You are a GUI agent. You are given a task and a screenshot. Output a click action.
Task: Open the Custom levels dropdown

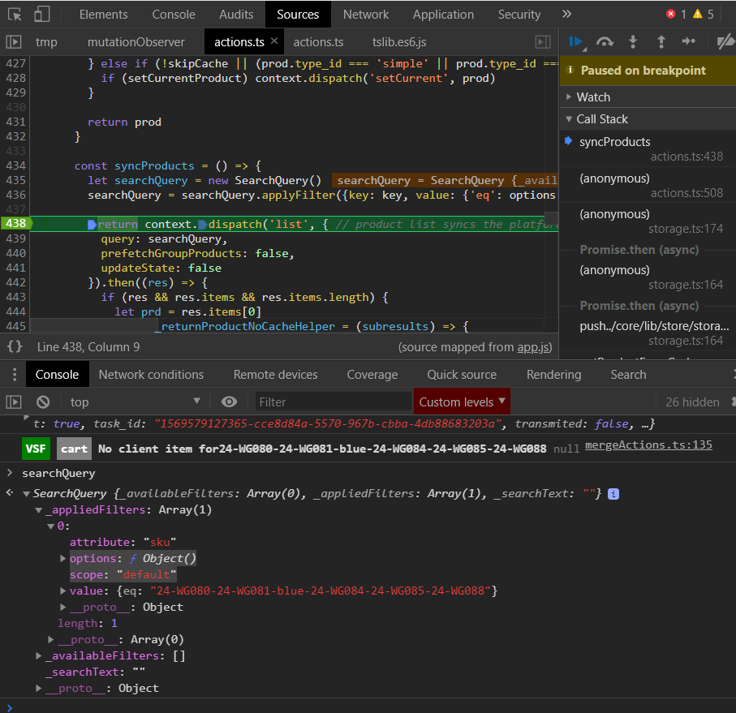pos(462,402)
